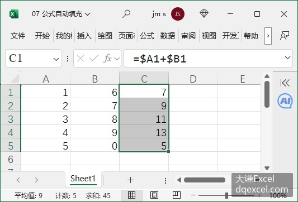
Task: Go to next sheet arrow
Action: click(x=36, y=180)
